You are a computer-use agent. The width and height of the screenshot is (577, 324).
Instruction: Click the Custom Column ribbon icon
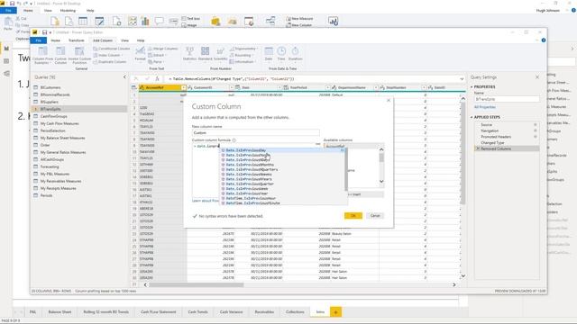click(x=60, y=56)
